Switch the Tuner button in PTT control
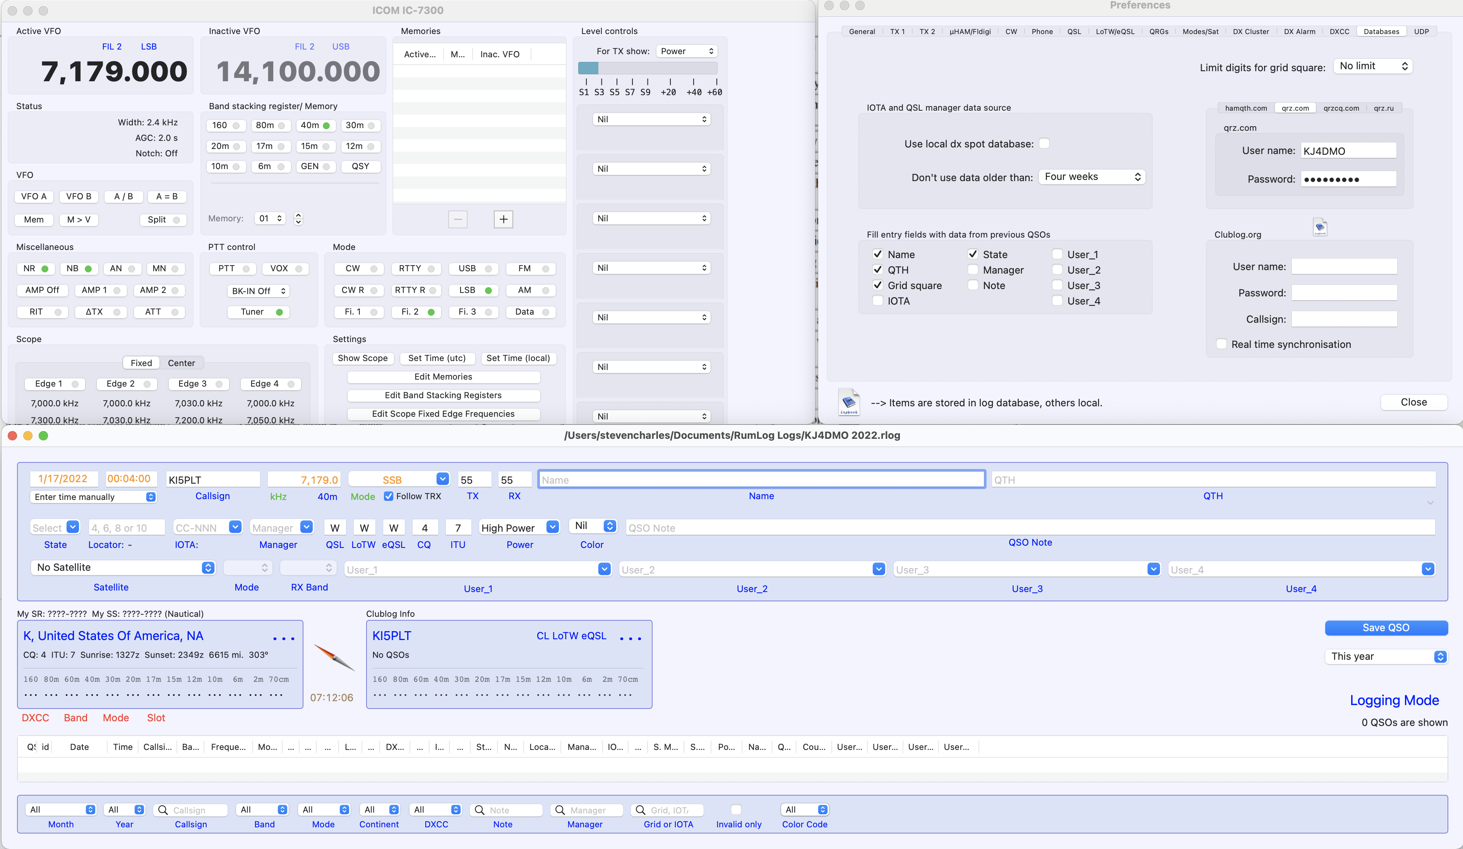This screenshot has height=849, width=1463. tap(259, 312)
